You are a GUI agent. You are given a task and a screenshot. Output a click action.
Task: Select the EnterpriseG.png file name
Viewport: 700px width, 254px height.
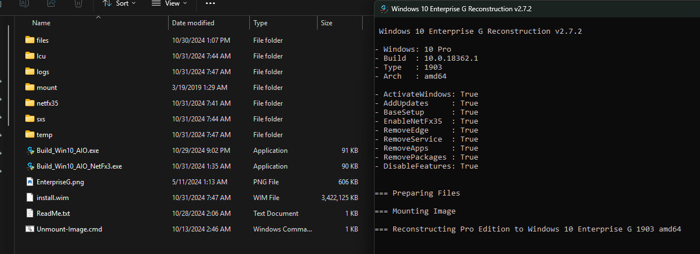[x=60, y=182]
